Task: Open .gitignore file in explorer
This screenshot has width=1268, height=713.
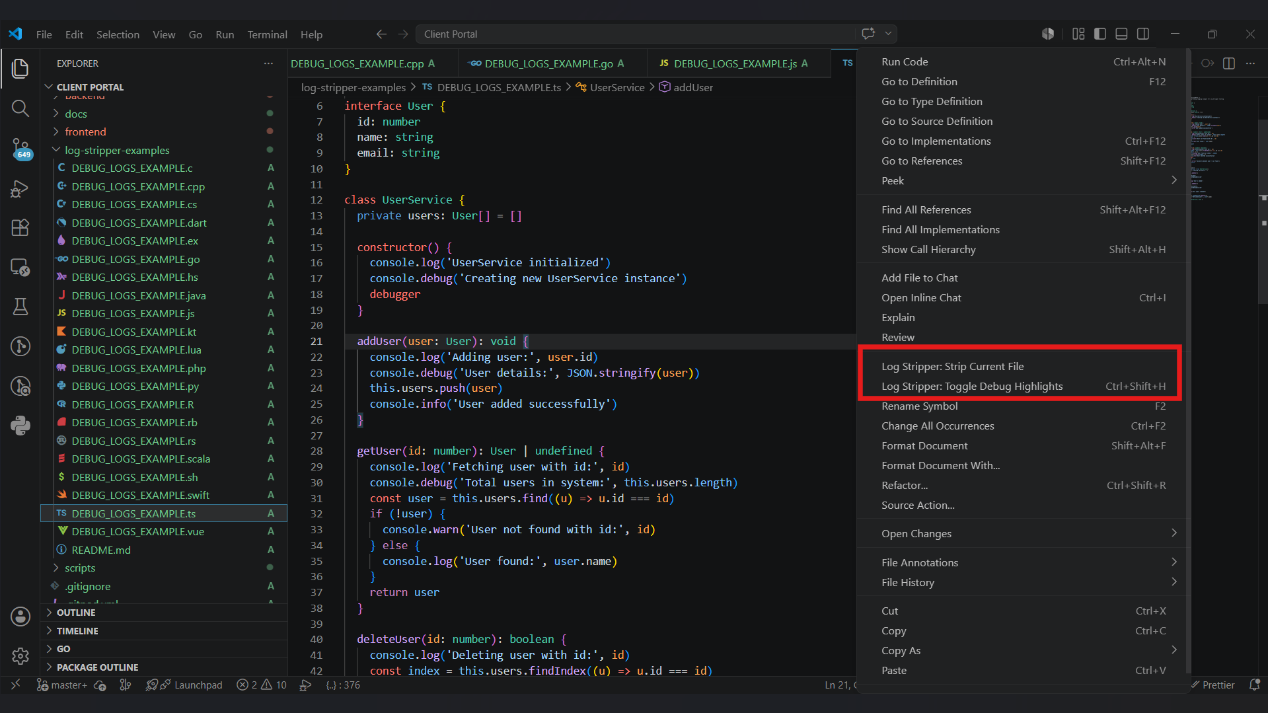Action: pyautogui.click(x=164, y=587)
